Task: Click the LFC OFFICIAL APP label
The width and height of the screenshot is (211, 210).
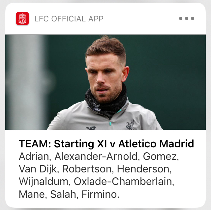Action: (x=69, y=18)
